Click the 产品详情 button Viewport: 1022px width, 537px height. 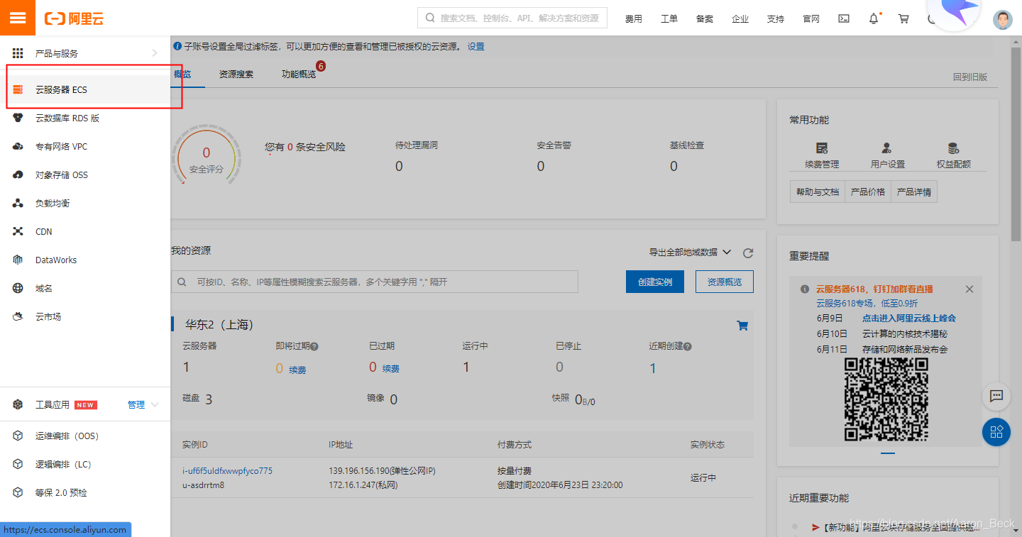click(914, 192)
